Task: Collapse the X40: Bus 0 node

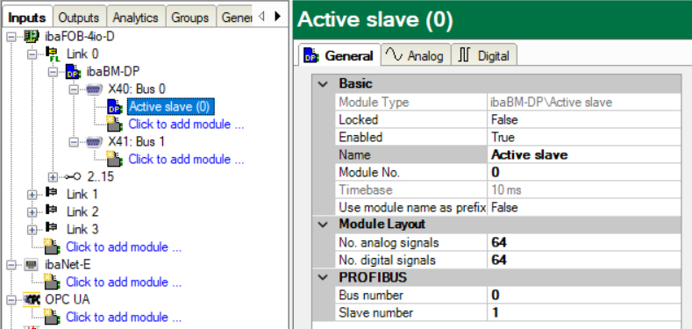Action: tap(74, 89)
